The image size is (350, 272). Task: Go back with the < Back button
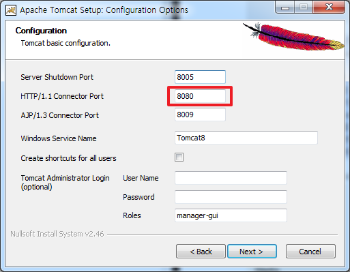pos(201,252)
